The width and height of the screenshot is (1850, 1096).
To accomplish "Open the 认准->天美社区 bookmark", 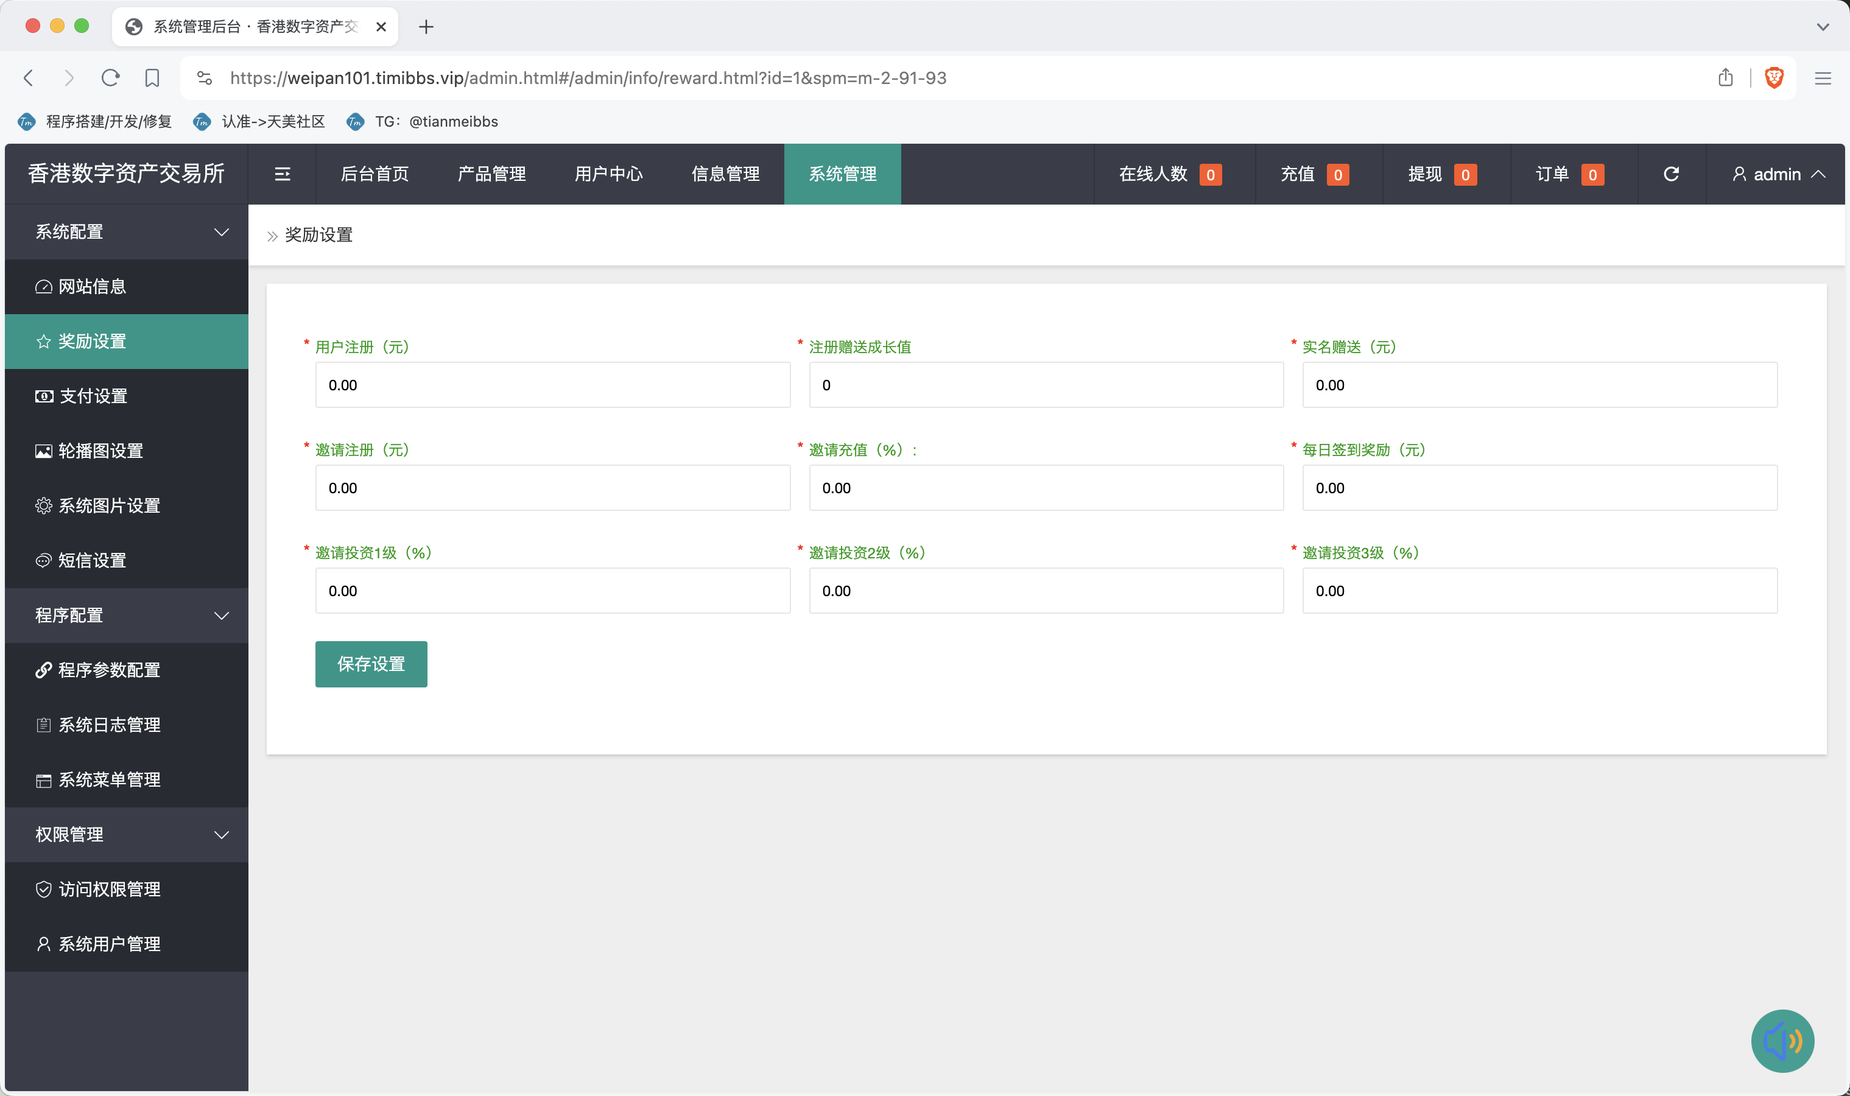I will tap(259, 122).
